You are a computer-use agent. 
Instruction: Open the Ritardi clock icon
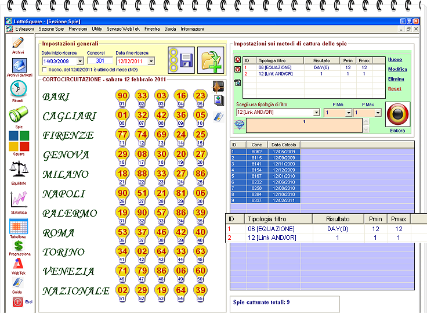[18, 89]
